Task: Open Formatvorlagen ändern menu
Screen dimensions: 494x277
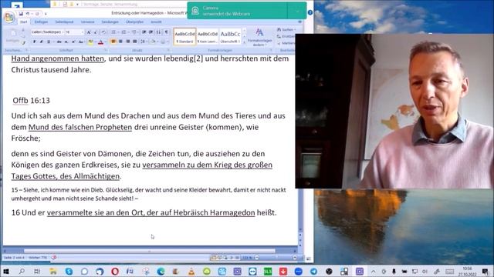Action: 259,38
